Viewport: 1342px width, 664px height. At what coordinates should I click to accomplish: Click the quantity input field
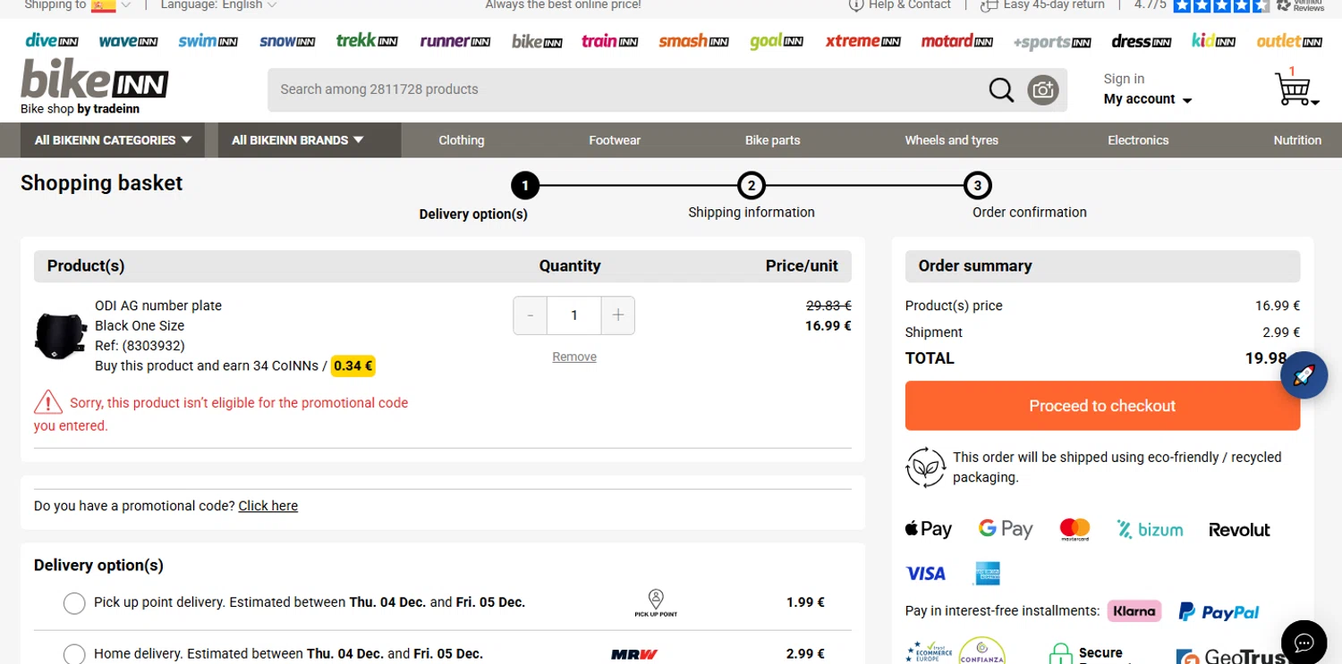click(x=574, y=315)
